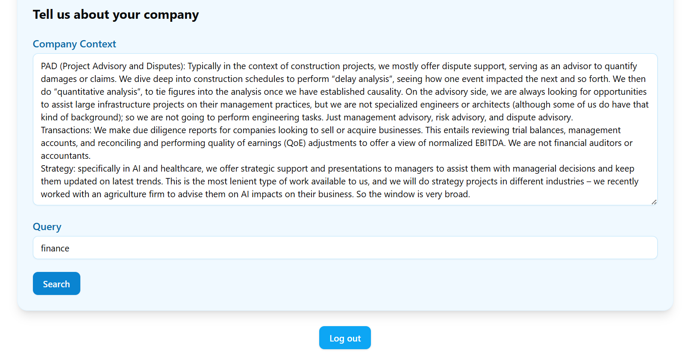Grab the text area resize handle
The image size is (685, 359).
coord(654,202)
